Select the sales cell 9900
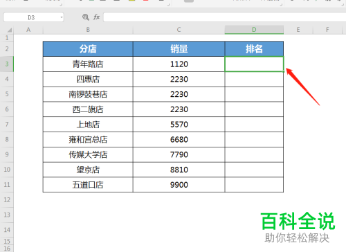This screenshot has width=346, height=252. 179,185
